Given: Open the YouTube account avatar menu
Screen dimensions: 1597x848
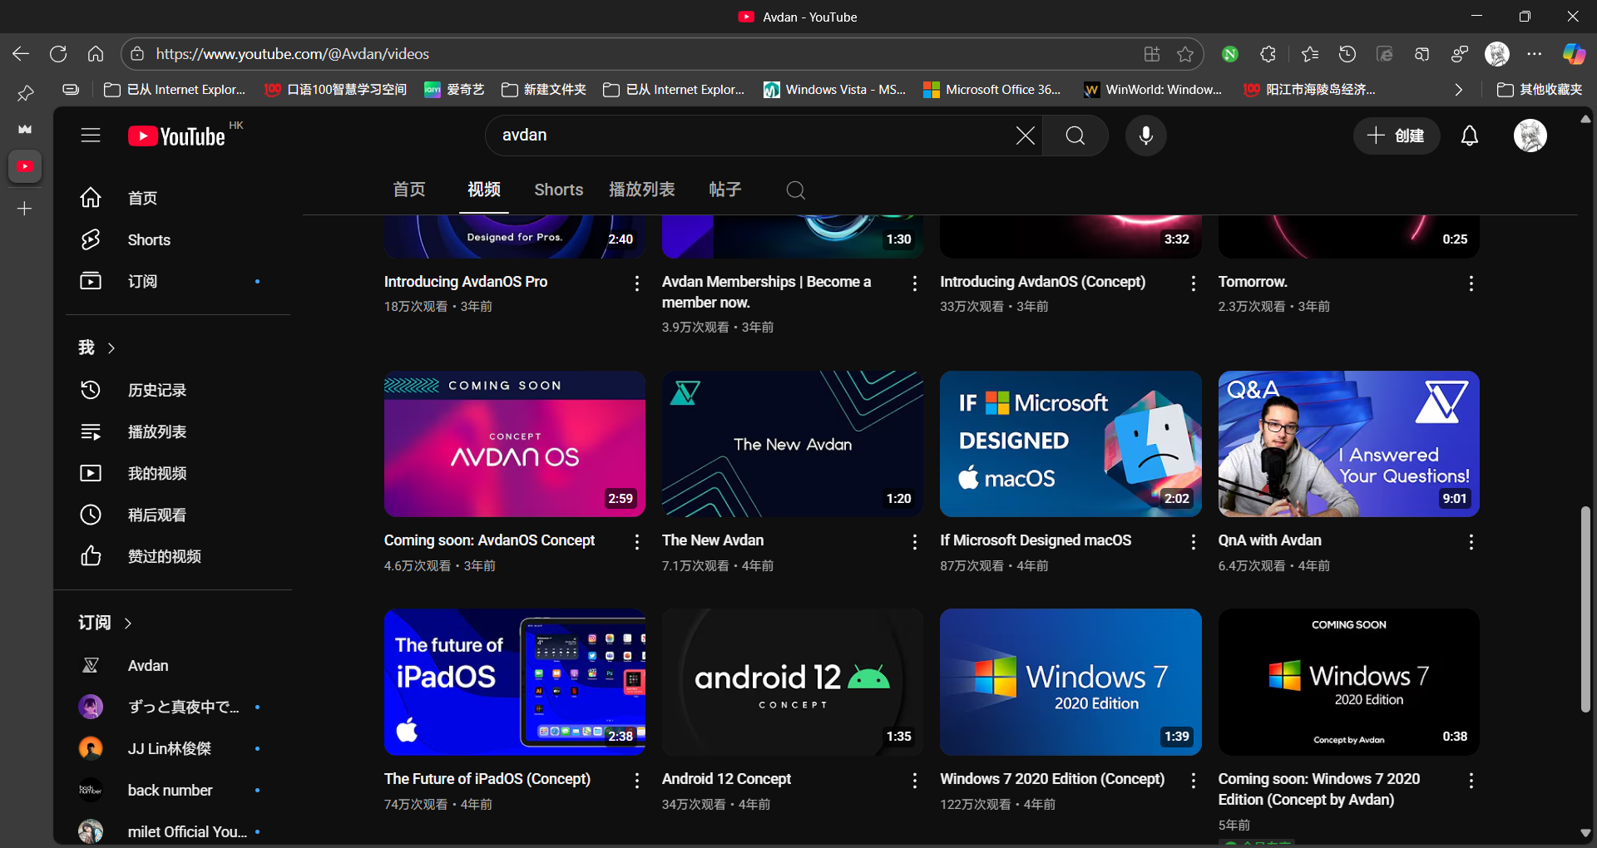Looking at the screenshot, I should (x=1530, y=136).
